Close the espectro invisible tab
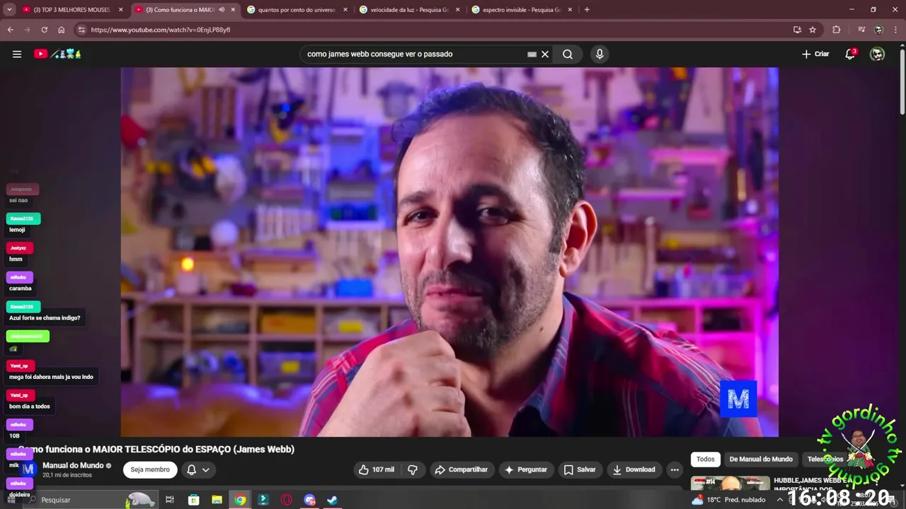This screenshot has width=906, height=509. pos(570,10)
